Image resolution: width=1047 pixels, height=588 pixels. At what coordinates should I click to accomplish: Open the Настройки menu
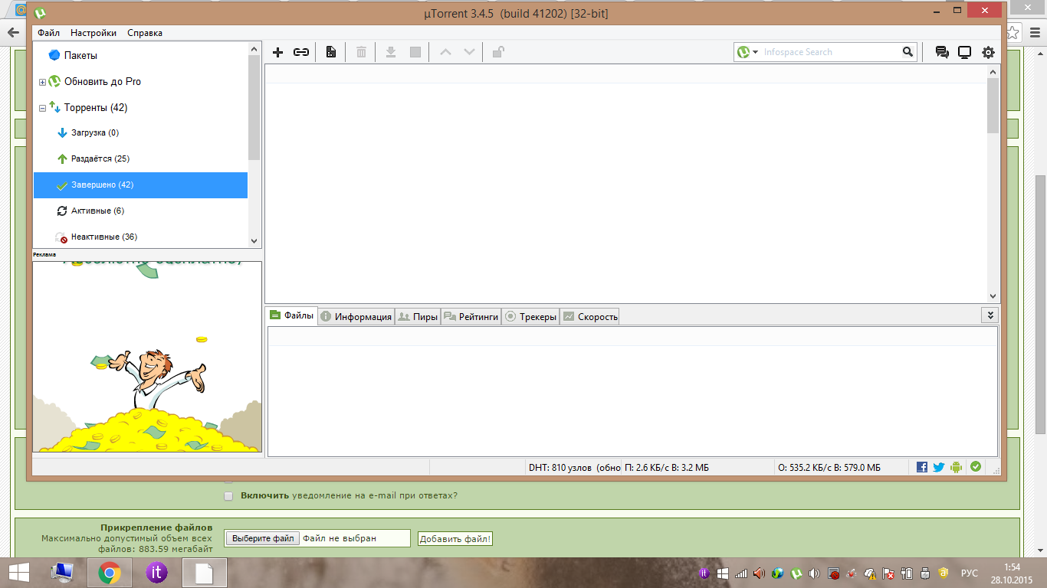coord(94,33)
